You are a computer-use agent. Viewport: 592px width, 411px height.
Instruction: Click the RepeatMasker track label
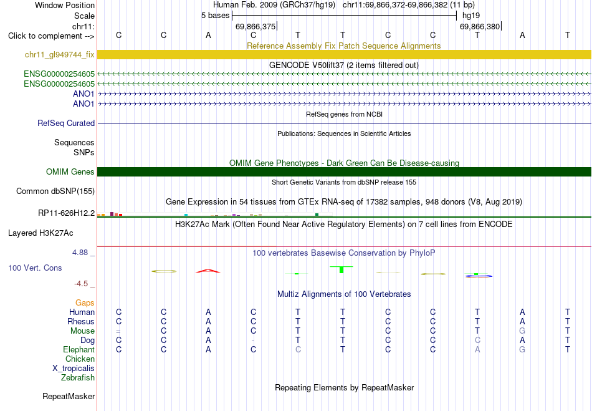[69, 397]
